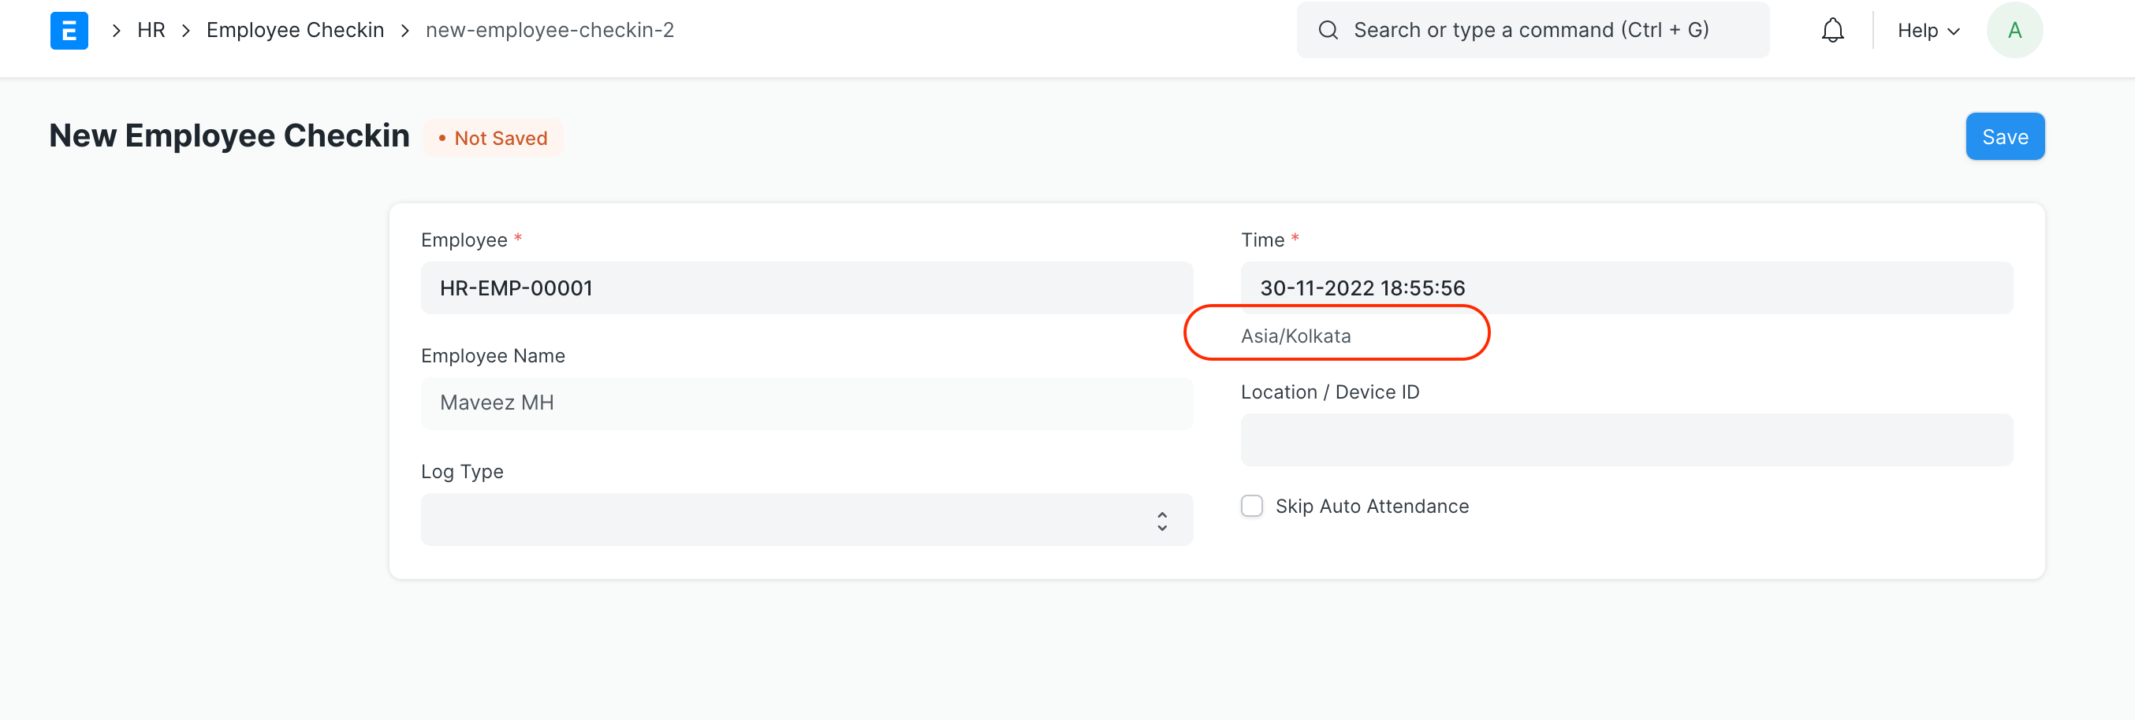Image resolution: width=2135 pixels, height=720 pixels.
Task: Click the Time field with the datetime value
Action: tap(1626, 288)
